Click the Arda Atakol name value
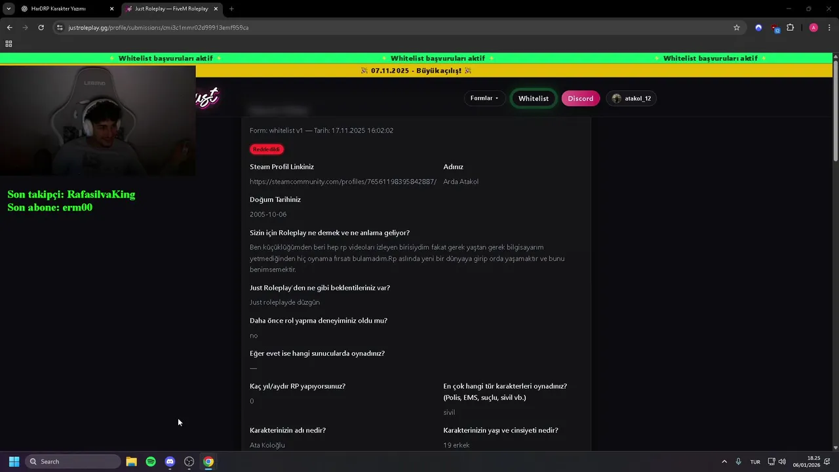The width and height of the screenshot is (839, 472). (461, 182)
